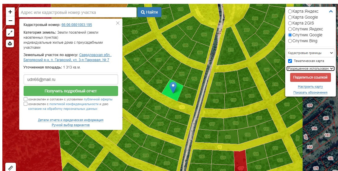Viewport: 338px width, 171px height.
Task: Select parcel 196 on the map
Action: tap(187, 96)
